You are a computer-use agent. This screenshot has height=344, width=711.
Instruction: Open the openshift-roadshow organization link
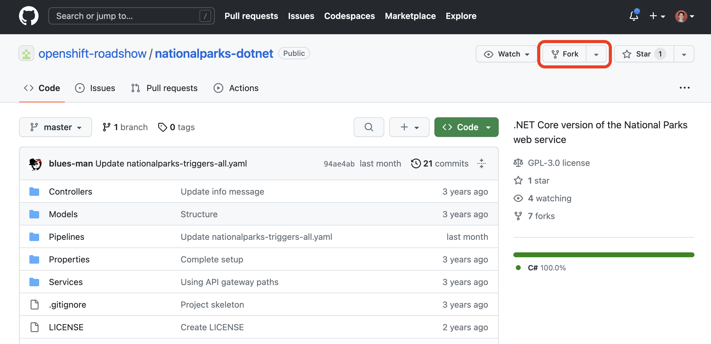click(92, 54)
